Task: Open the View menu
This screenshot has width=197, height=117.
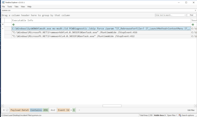Action: click(x=23, y=6)
